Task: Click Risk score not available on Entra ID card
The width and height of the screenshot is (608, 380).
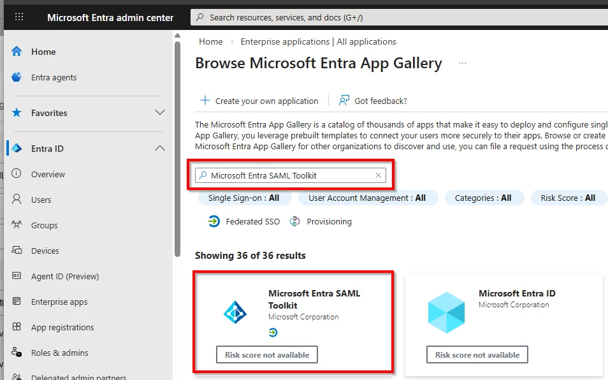Action: tap(477, 354)
